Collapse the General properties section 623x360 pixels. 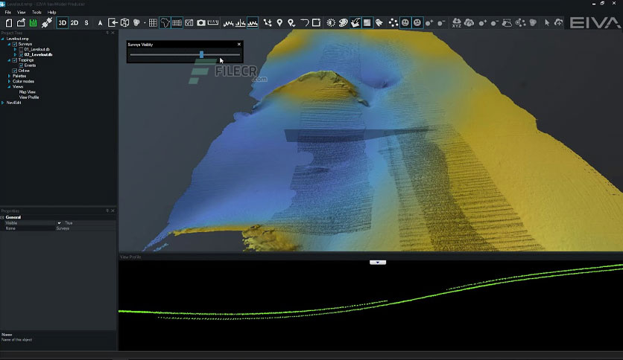pyautogui.click(x=2, y=218)
